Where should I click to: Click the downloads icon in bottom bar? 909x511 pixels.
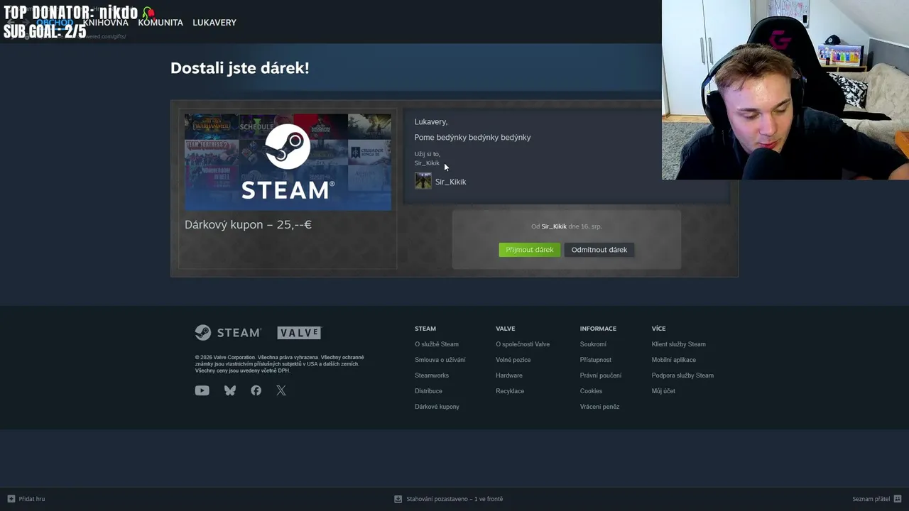(398, 499)
